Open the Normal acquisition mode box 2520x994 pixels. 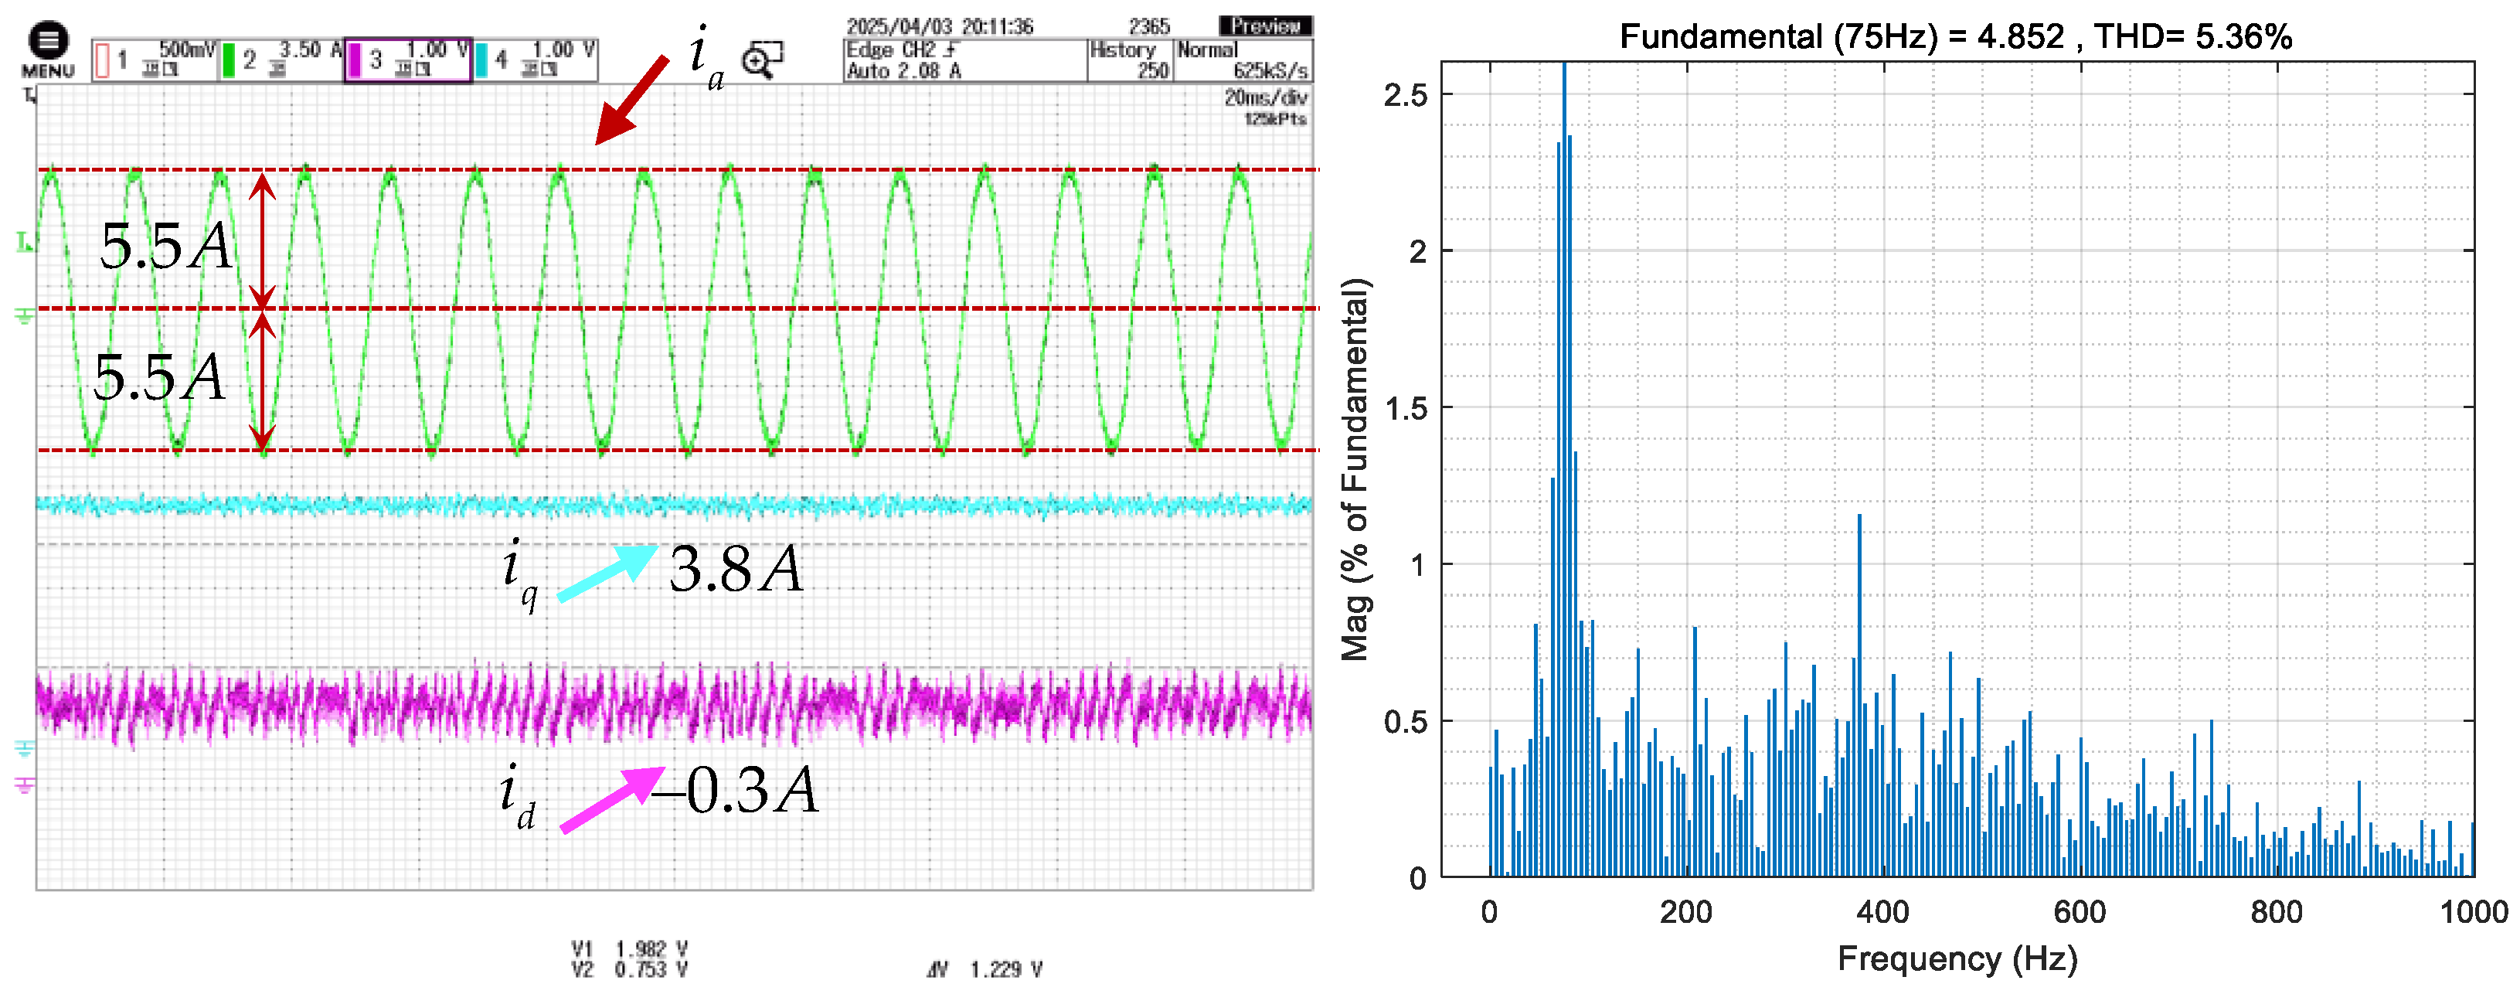pos(1243,60)
